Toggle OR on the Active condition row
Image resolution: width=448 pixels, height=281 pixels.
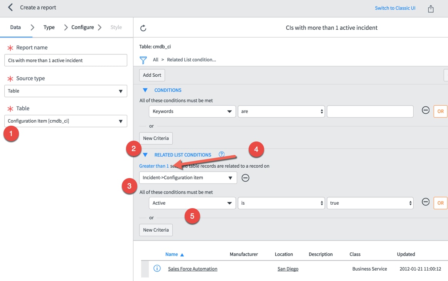tap(440, 203)
